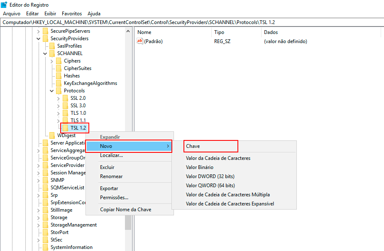Click the "(valor não definido)" data cell
The width and height of the screenshot is (384, 251).
[285, 41]
